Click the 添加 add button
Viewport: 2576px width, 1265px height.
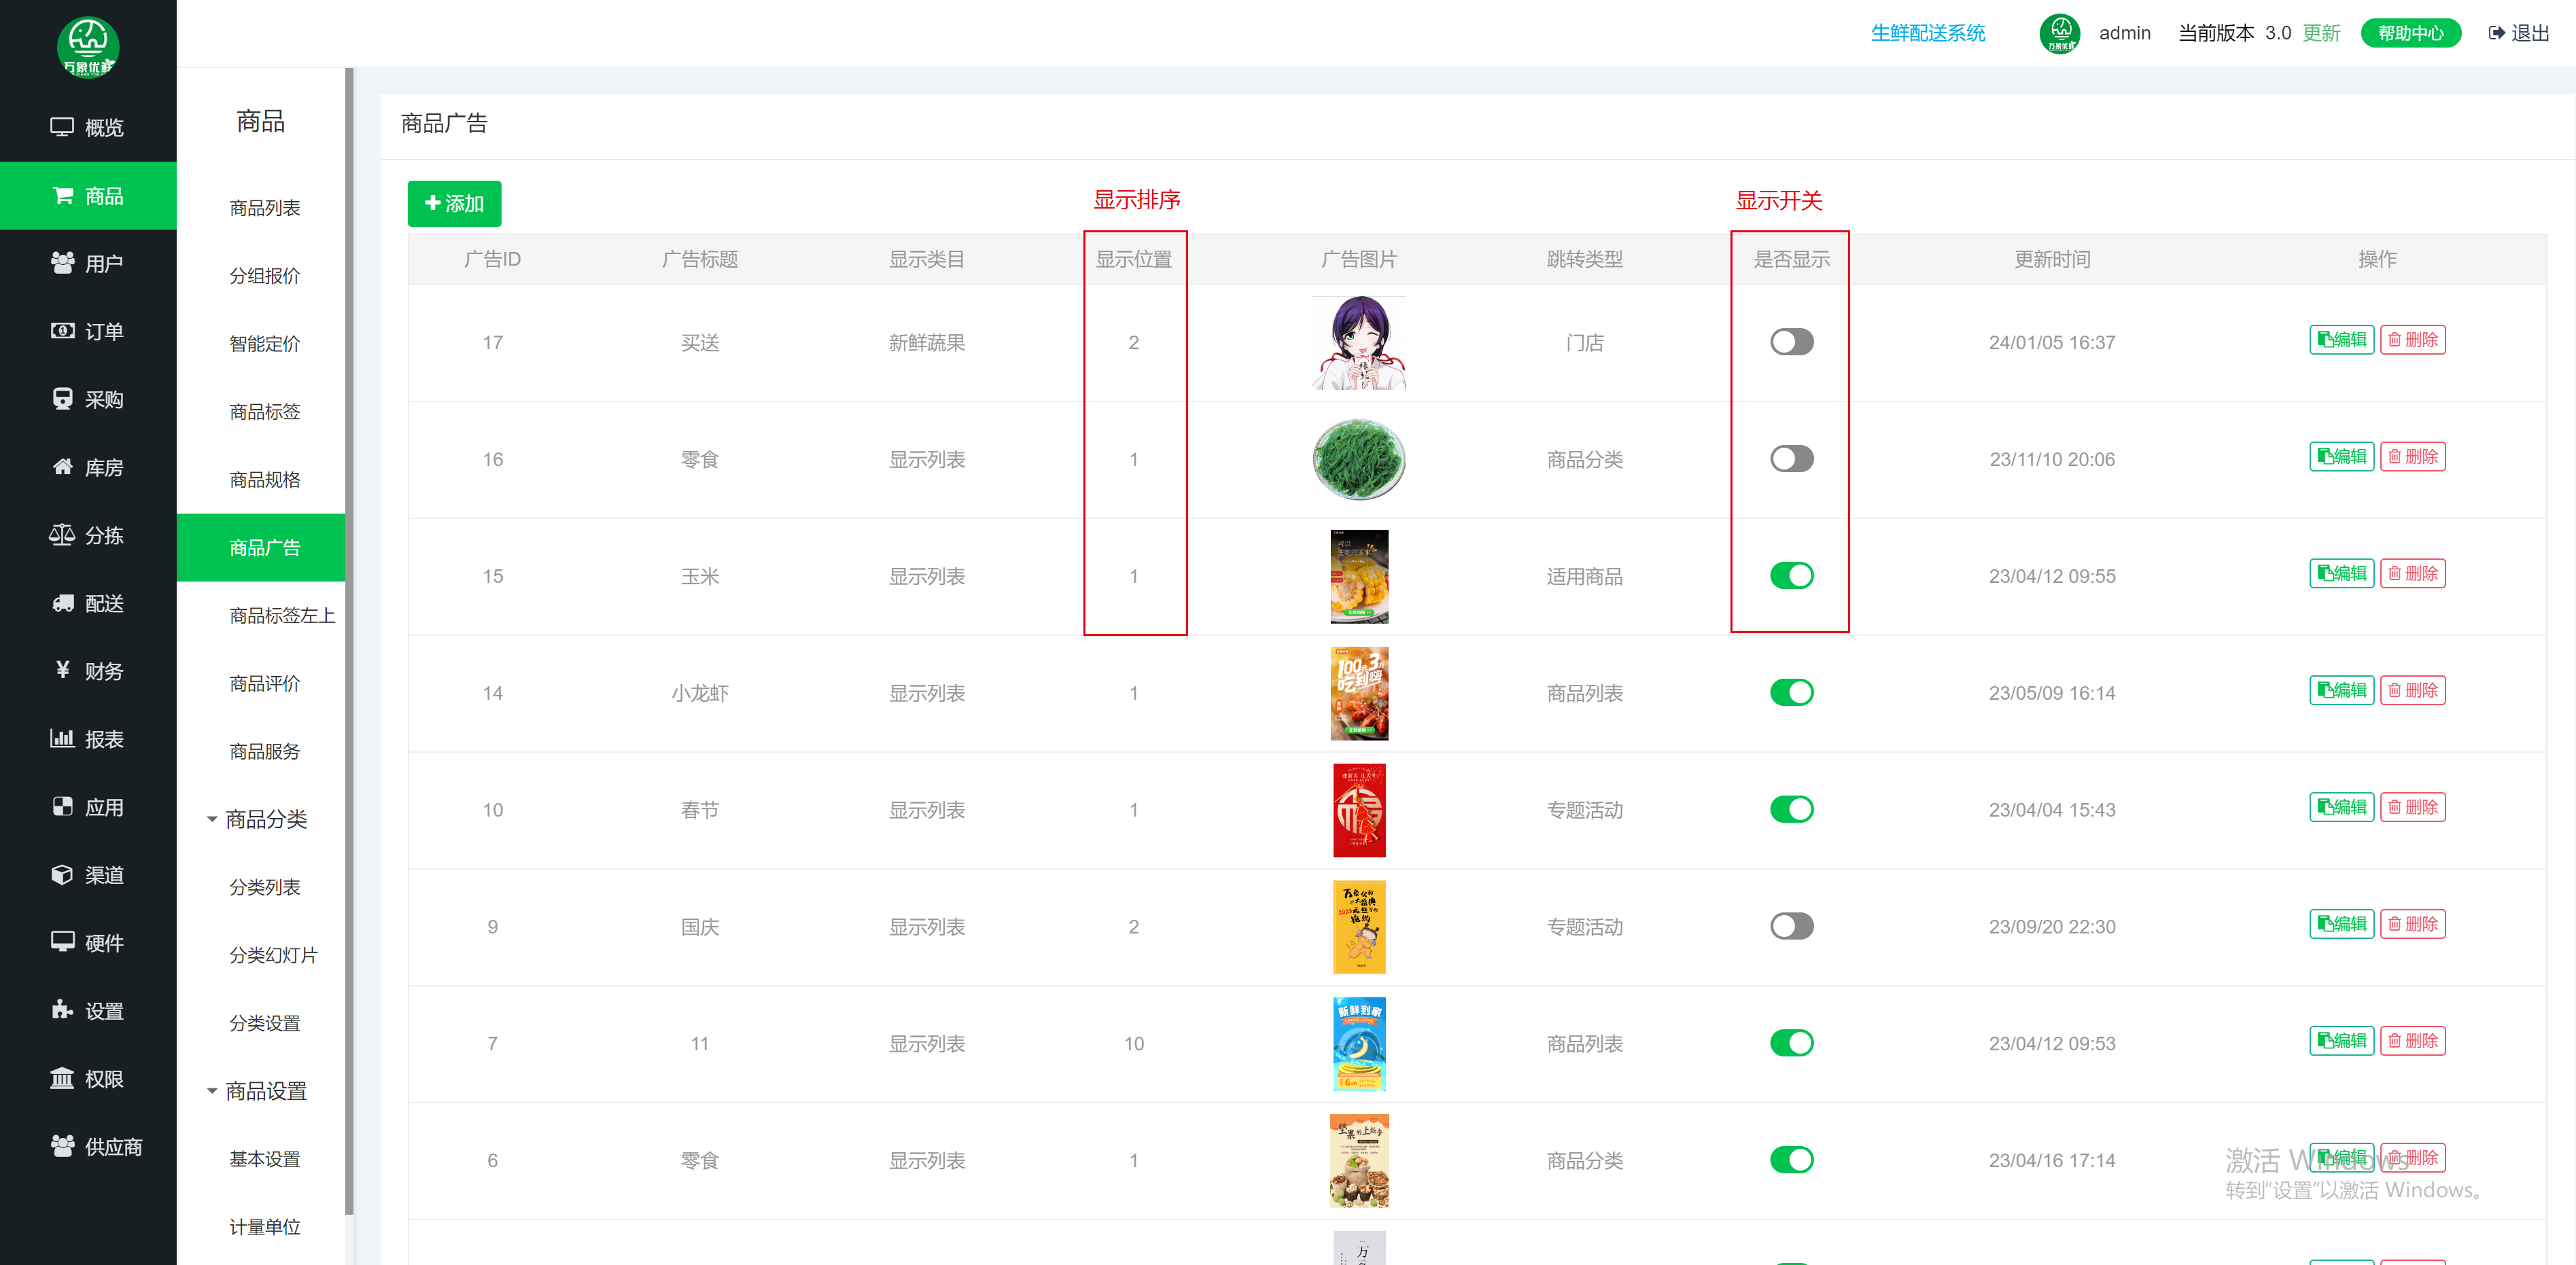click(x=454, y=203)
